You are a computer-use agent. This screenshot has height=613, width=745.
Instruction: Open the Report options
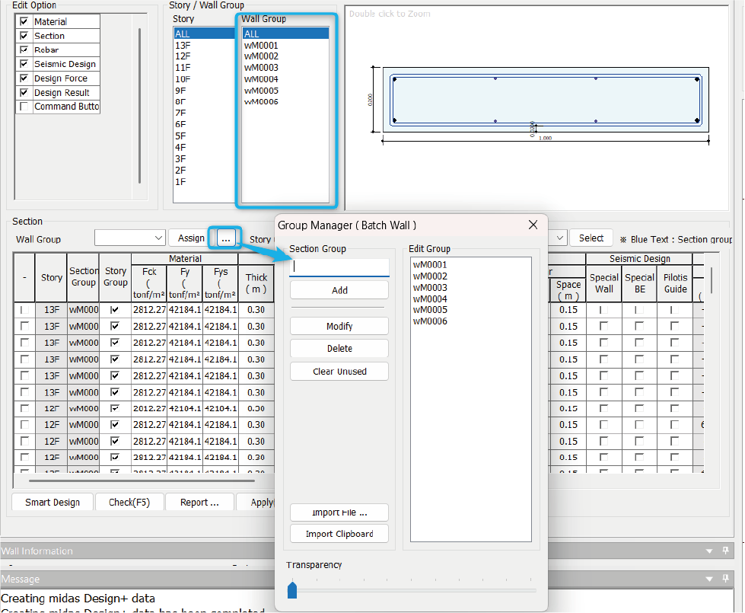coord(199,502)
